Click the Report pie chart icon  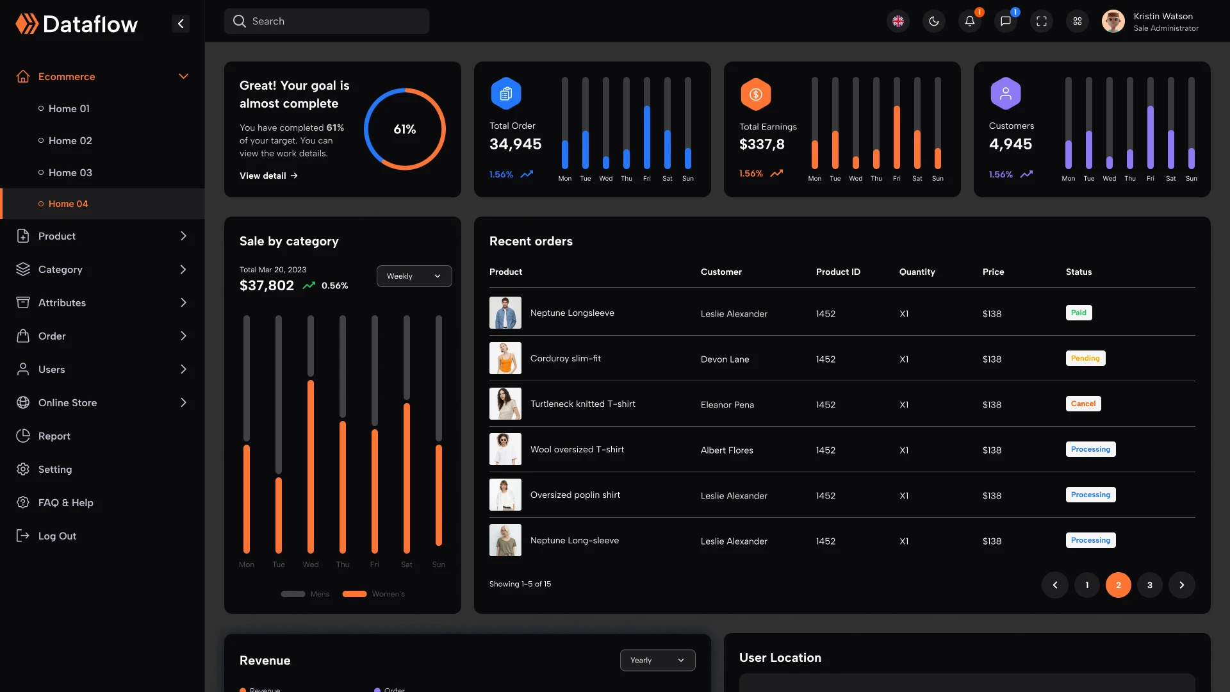pyautogui.click(x=23, y=436)
